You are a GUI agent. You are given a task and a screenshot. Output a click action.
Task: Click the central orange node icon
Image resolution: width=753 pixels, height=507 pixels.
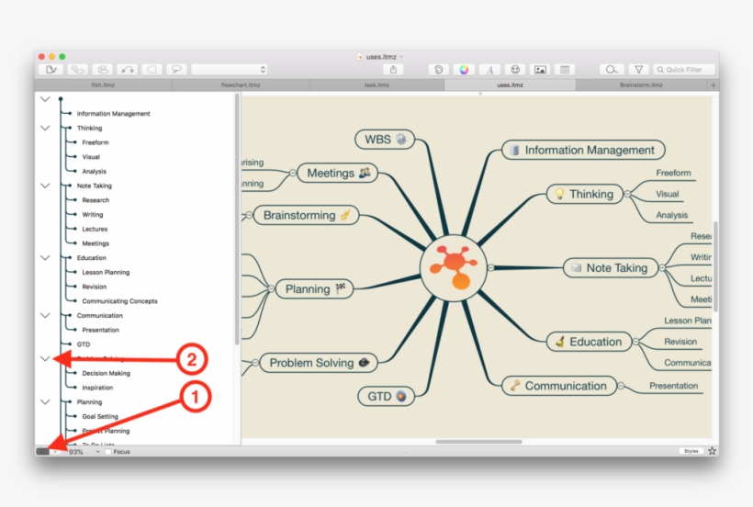(454, 267)
